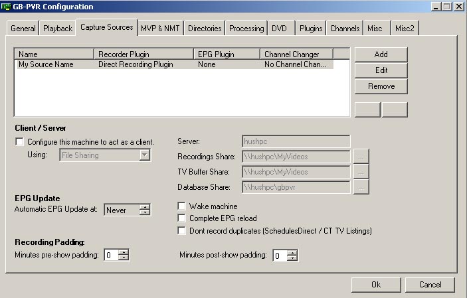Increase the Automatic EPG Update time

(x=145, y=207)
